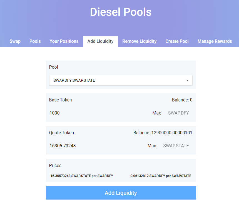
Task: Open the SWAP.DFY:SWAP.STATE pool selector
Action: click(x=121, y=80)
